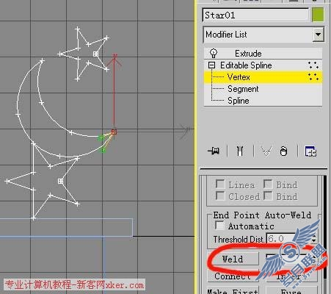331x294 pixels.
Task: Click the Pin Stack icon
Action: click(x=214, y=151)
